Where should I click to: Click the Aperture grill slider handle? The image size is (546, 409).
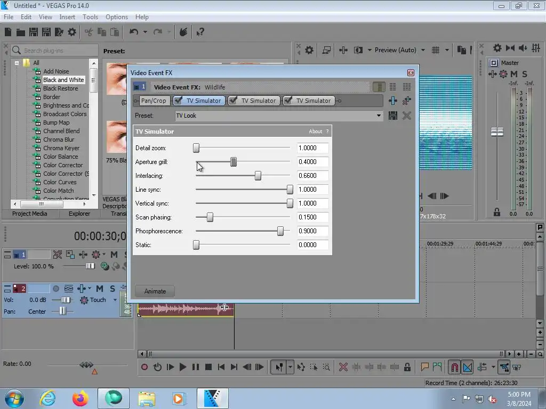click(x=234, y=162)
